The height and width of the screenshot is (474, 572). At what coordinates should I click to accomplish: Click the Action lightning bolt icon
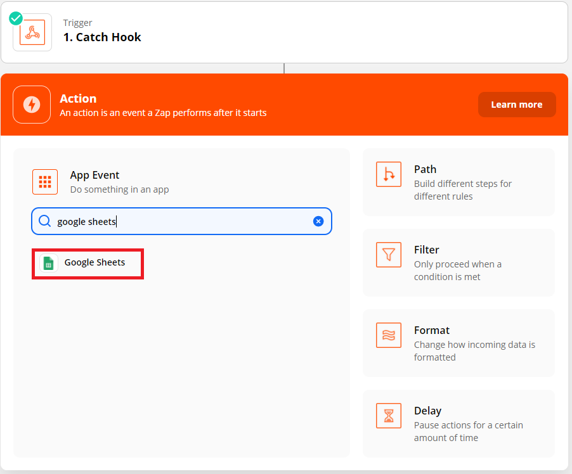32,105
